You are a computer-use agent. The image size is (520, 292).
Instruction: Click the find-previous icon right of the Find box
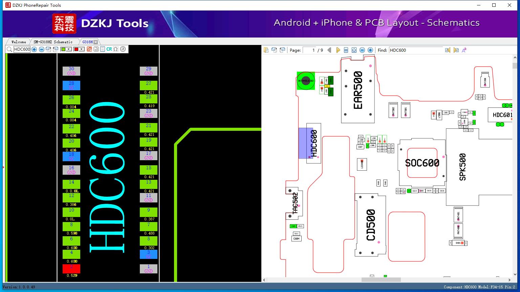coord(448,50)
